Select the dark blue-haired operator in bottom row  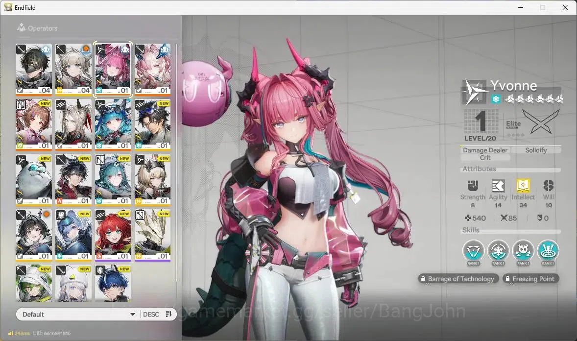(x=113, y=283)
